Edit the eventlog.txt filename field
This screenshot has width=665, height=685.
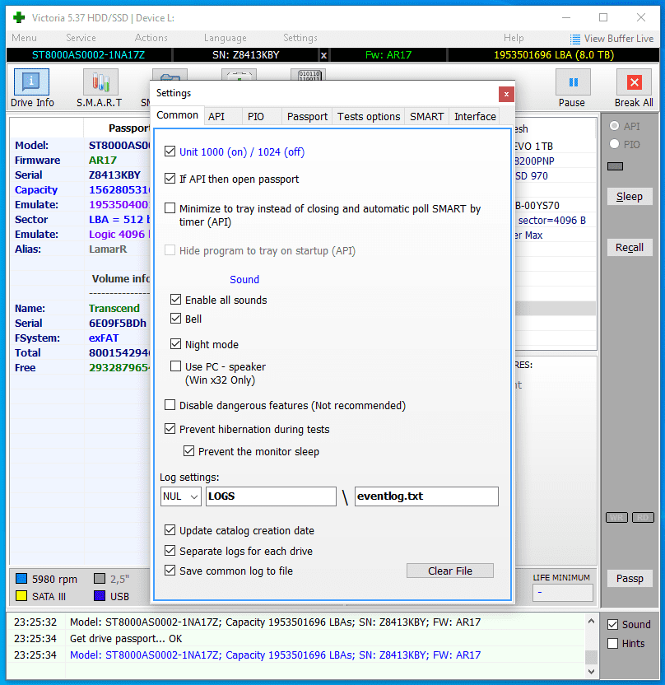[x=426, y=496]
